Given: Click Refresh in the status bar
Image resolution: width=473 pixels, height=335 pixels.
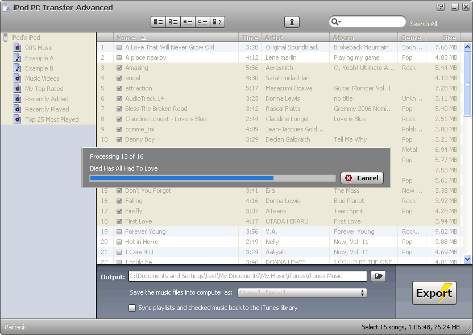Looking at the screenshot, I should 15,327.
